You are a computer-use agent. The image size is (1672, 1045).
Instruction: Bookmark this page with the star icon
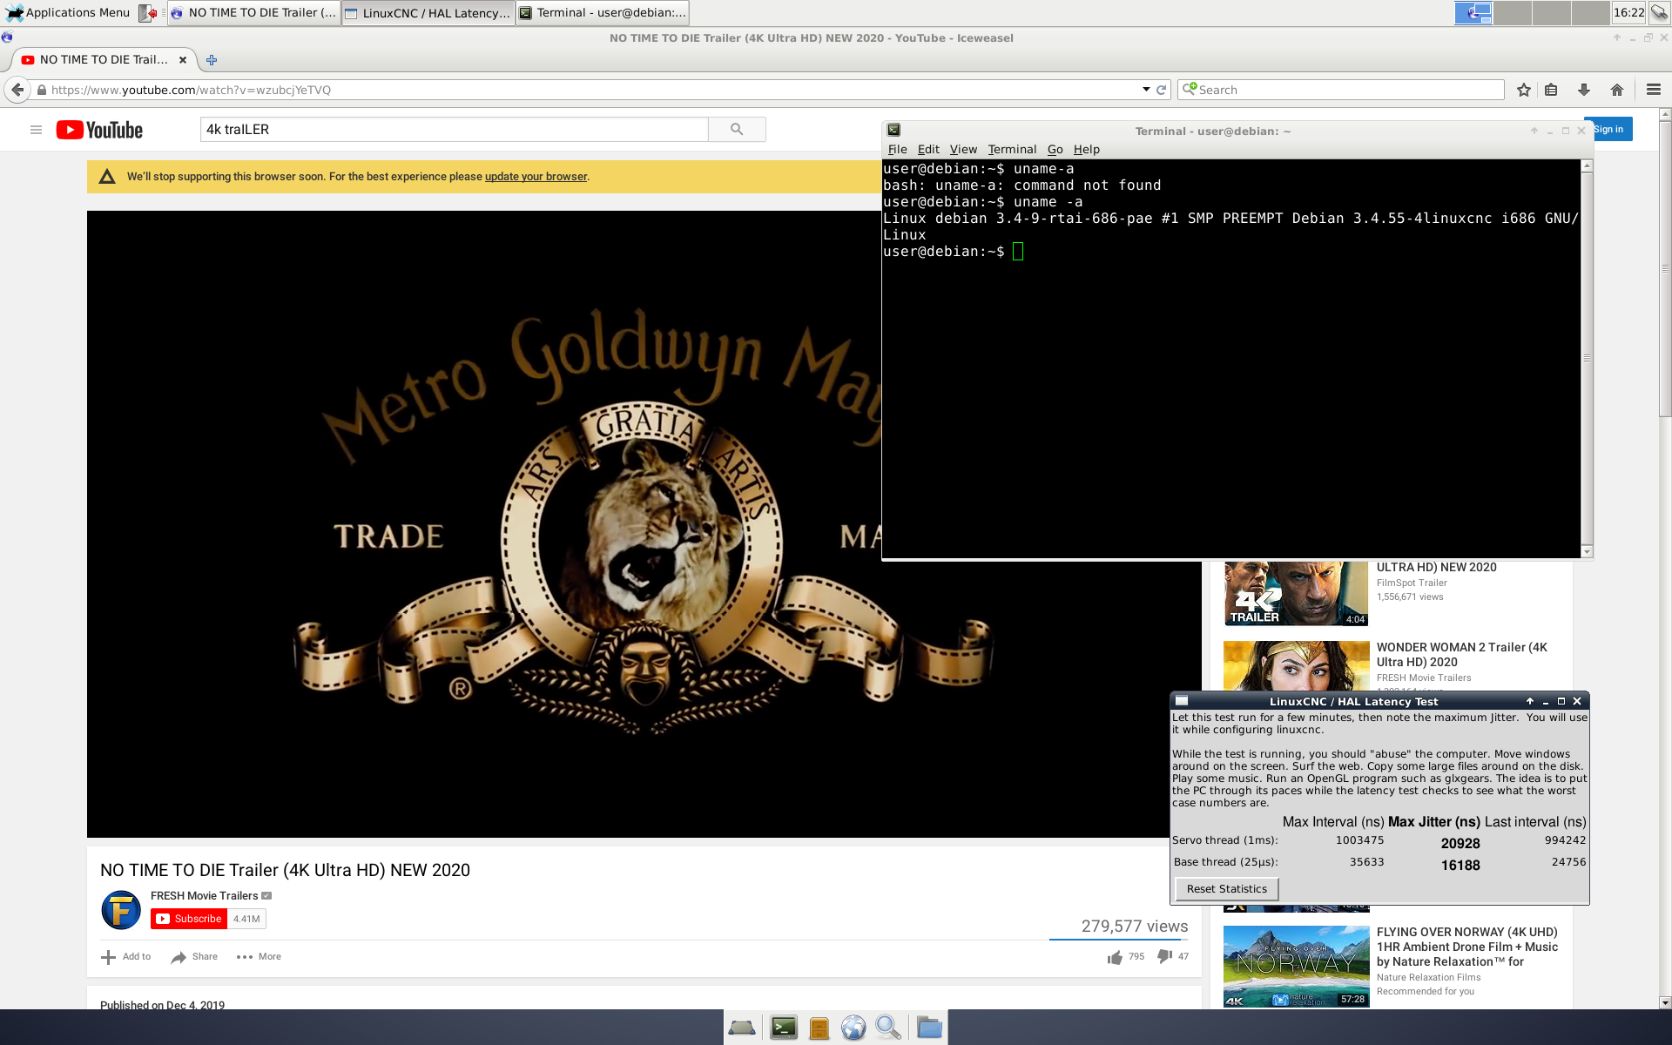tap(1524, 90)
